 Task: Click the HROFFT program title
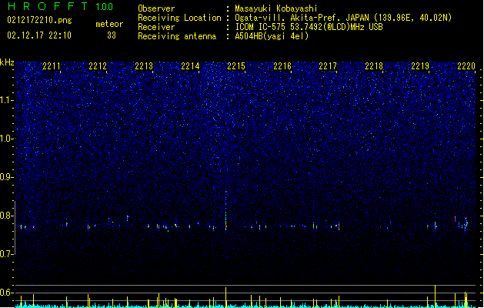(48, 6)
